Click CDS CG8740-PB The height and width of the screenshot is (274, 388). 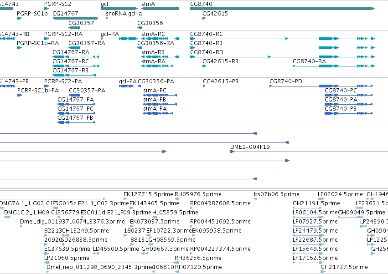pos(349,113)
